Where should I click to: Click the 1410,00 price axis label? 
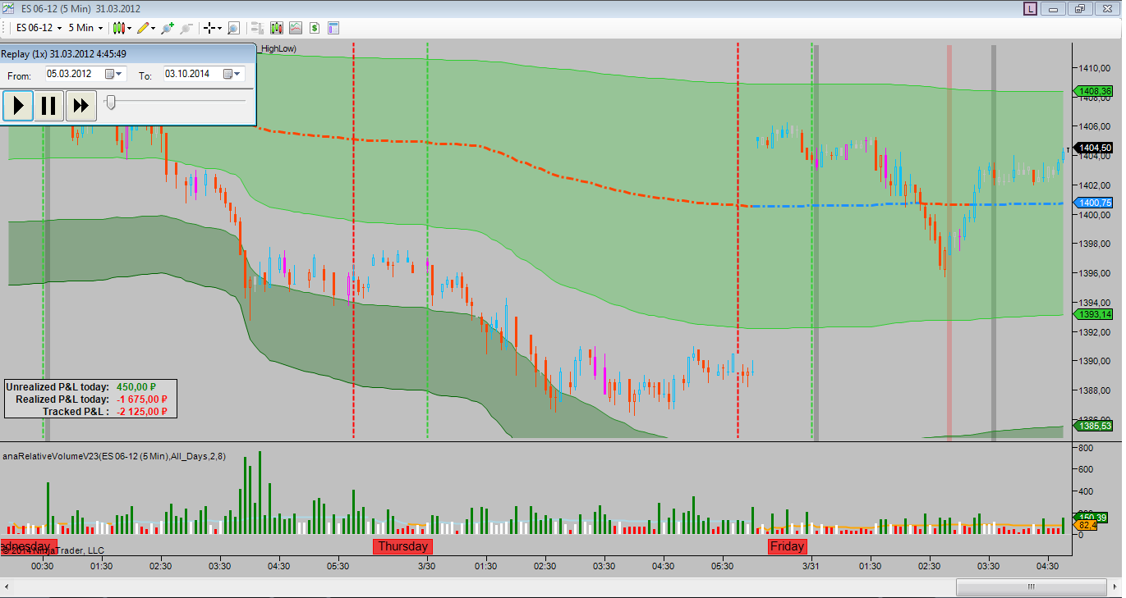pos(1095,67)
